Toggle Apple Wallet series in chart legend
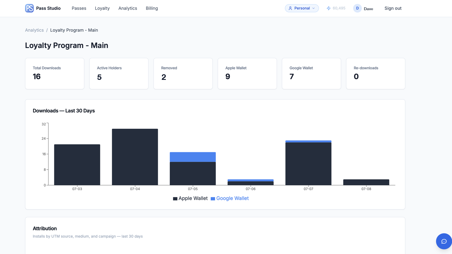This screenshot has width=452, height=254. (190, 198)
